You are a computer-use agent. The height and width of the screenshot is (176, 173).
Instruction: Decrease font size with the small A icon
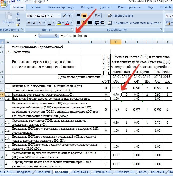pos(70,16)
